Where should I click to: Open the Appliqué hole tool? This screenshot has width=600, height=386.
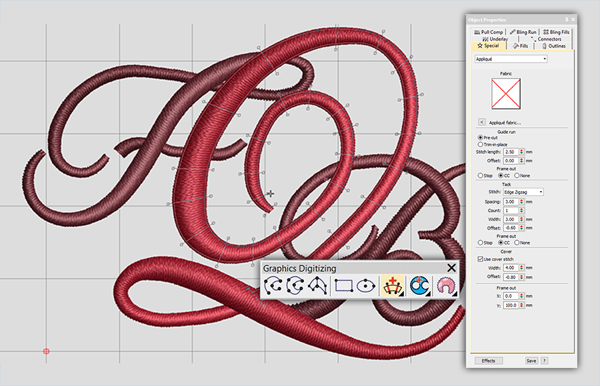pyautogui.click(x=446, y=286)
